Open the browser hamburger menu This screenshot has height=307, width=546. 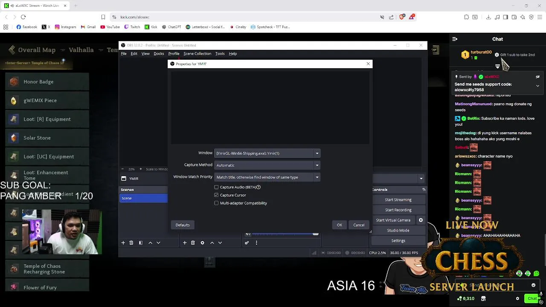coord(540,17)
